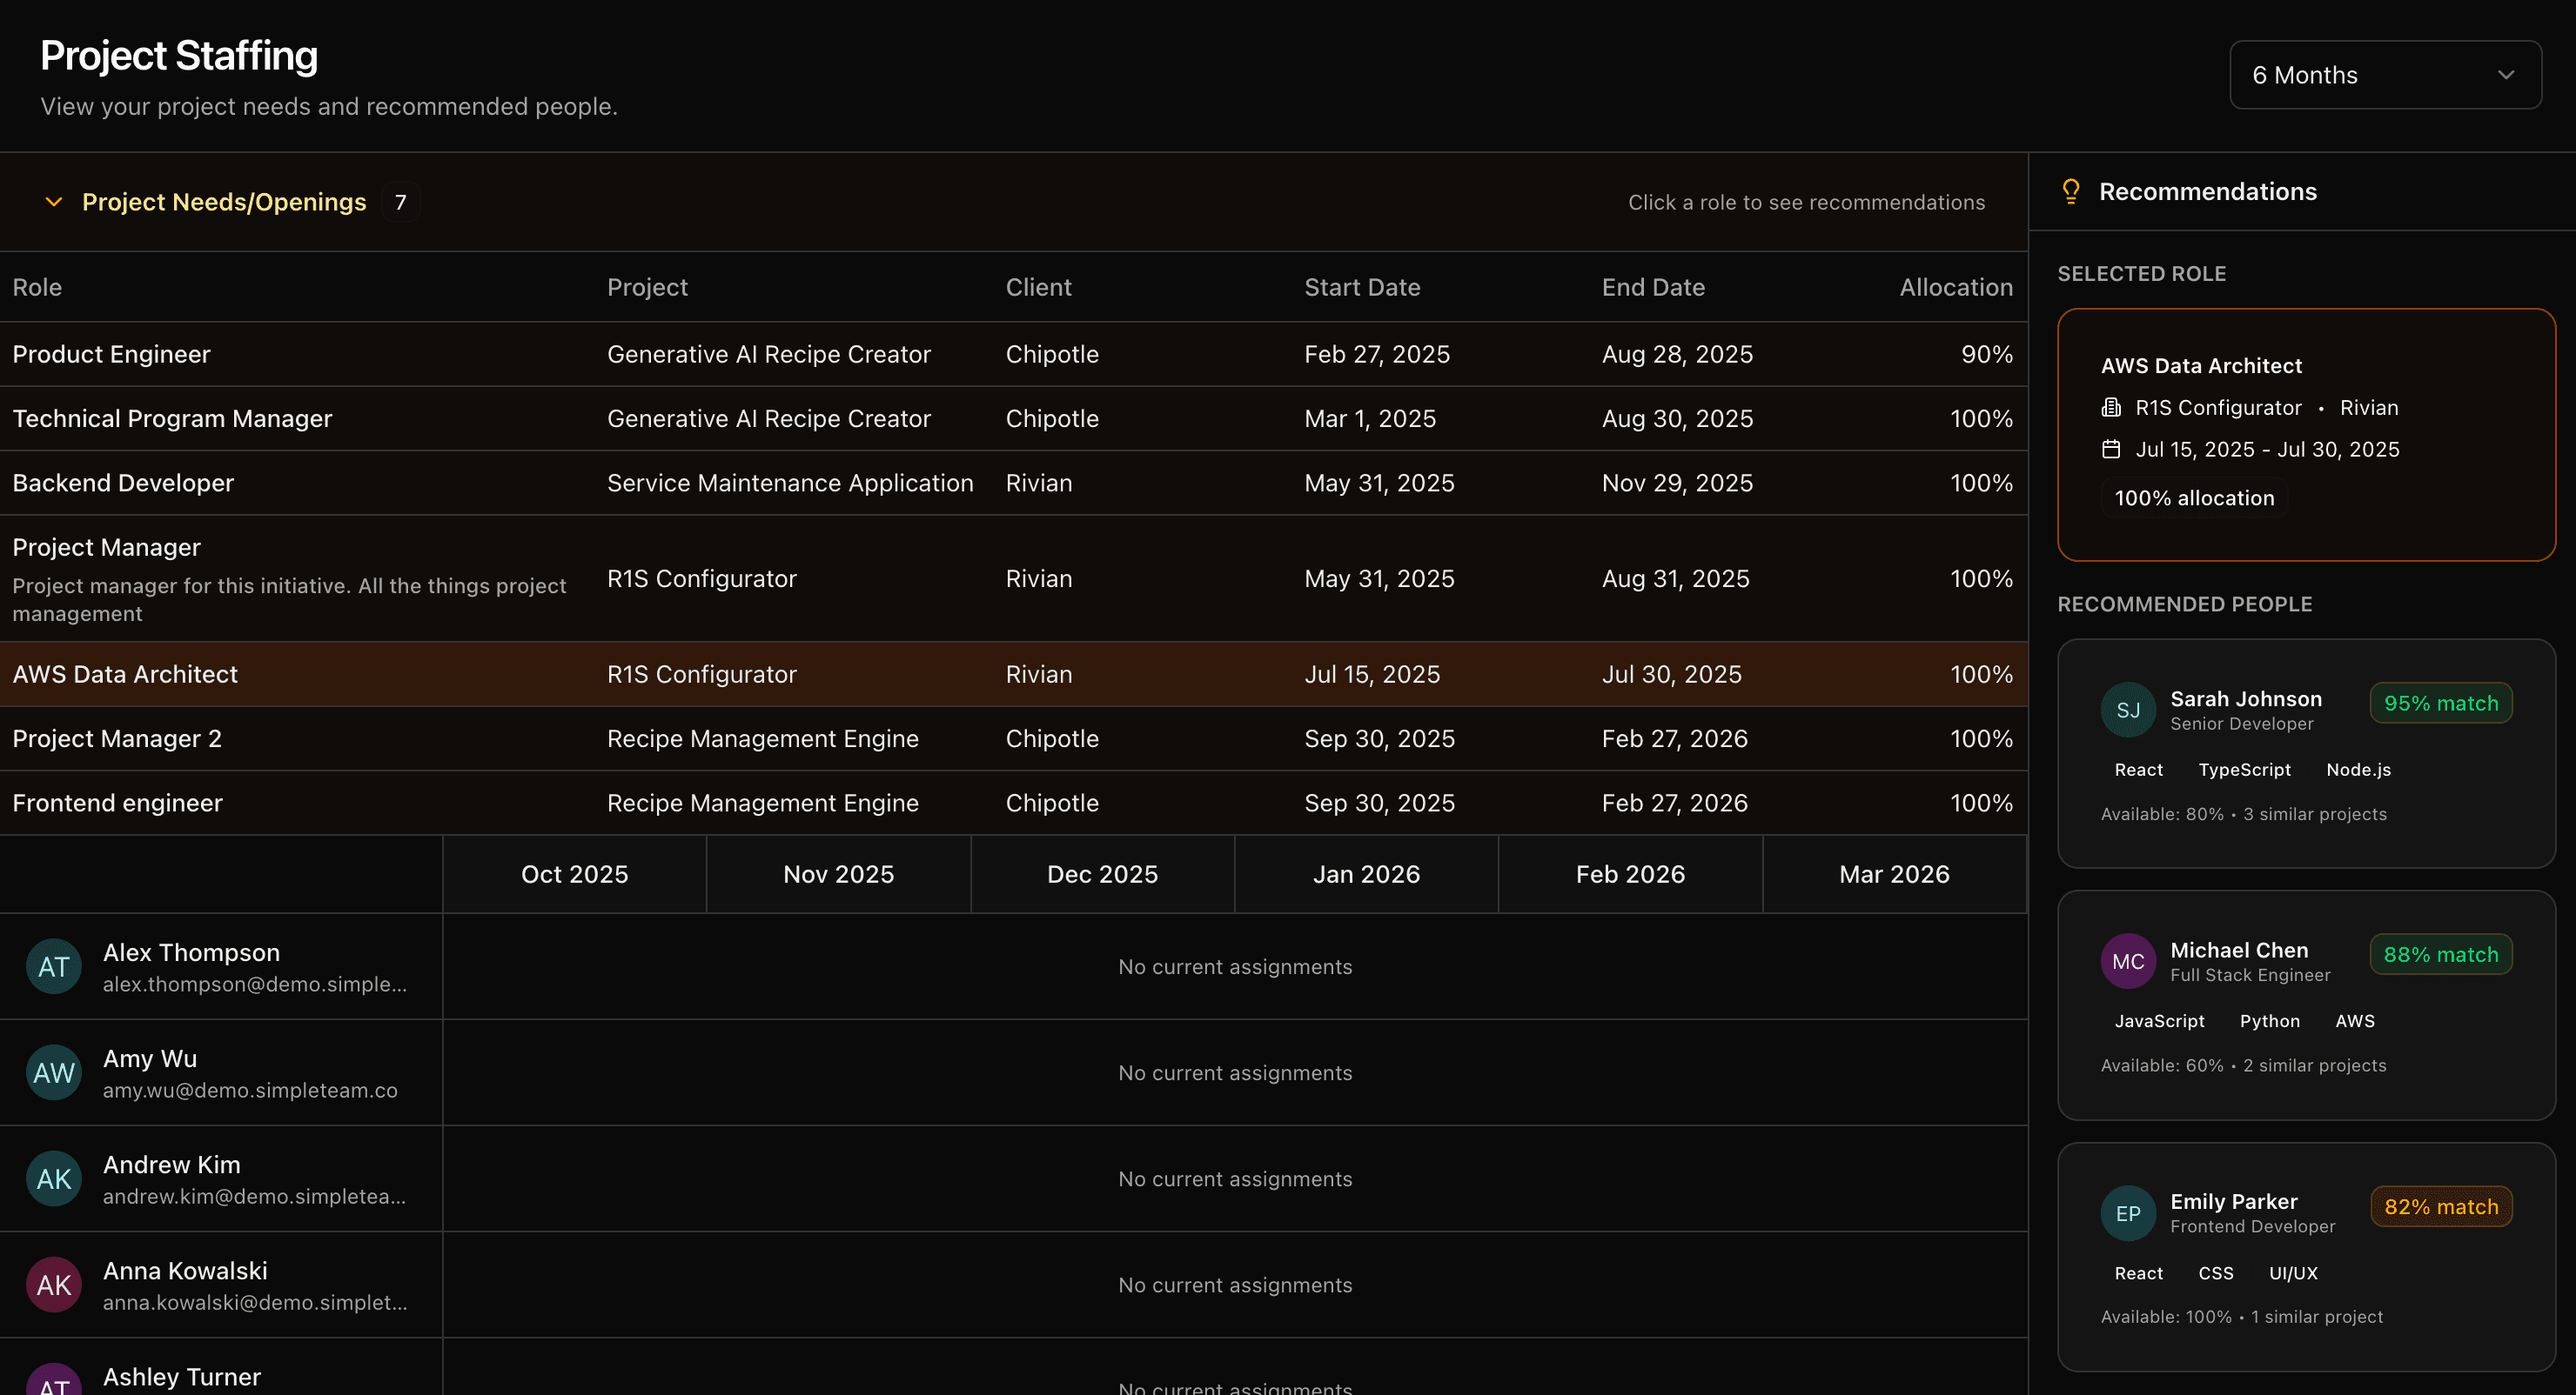Viewport: 2576px width, 1395px height.
Task: Click the calendar icon beside Jul 15, 2025
Action: 2111,450
